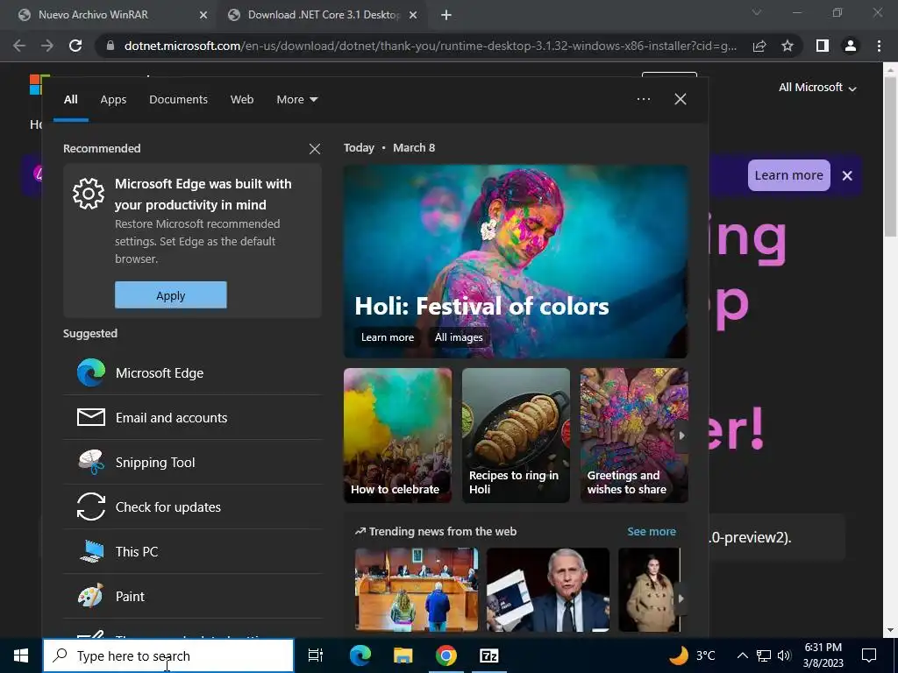The image size is (898, 673).
Task: Close the search panel
Action: (x=681, y=99)
